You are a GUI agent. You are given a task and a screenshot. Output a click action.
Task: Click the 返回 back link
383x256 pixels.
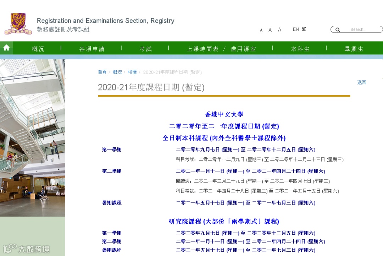tap(361, 82)
